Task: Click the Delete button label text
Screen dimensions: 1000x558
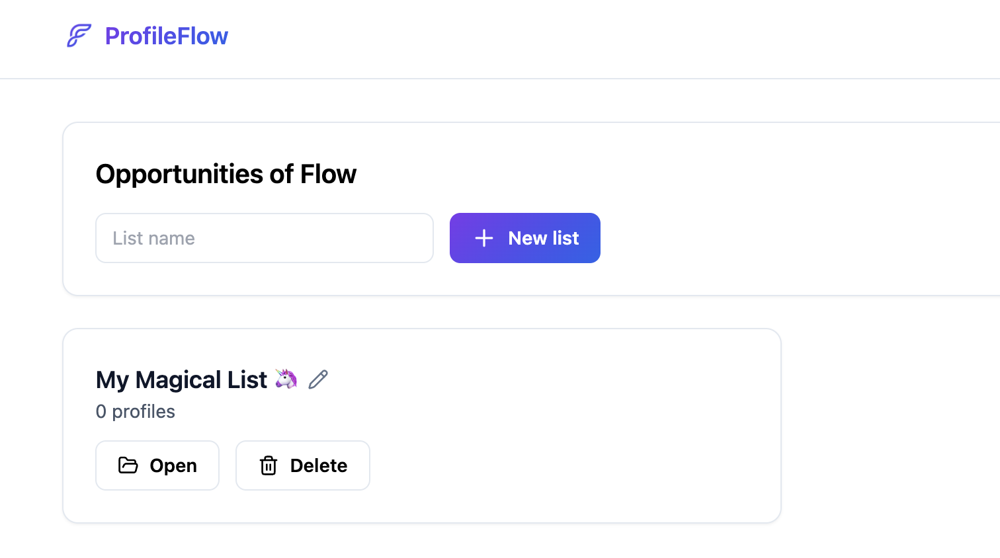Action: tap(319, 465)
